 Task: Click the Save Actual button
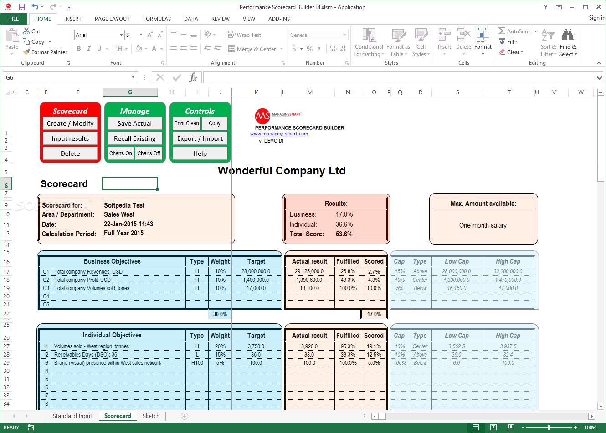pos(134,123)
